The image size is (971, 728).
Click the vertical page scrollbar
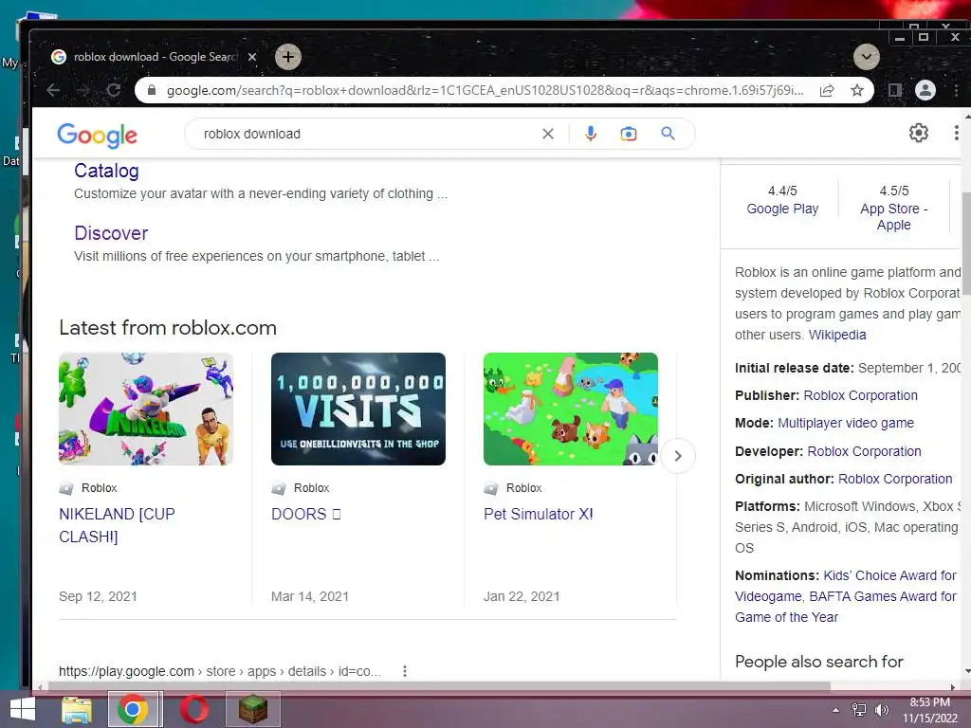point(966,244)
